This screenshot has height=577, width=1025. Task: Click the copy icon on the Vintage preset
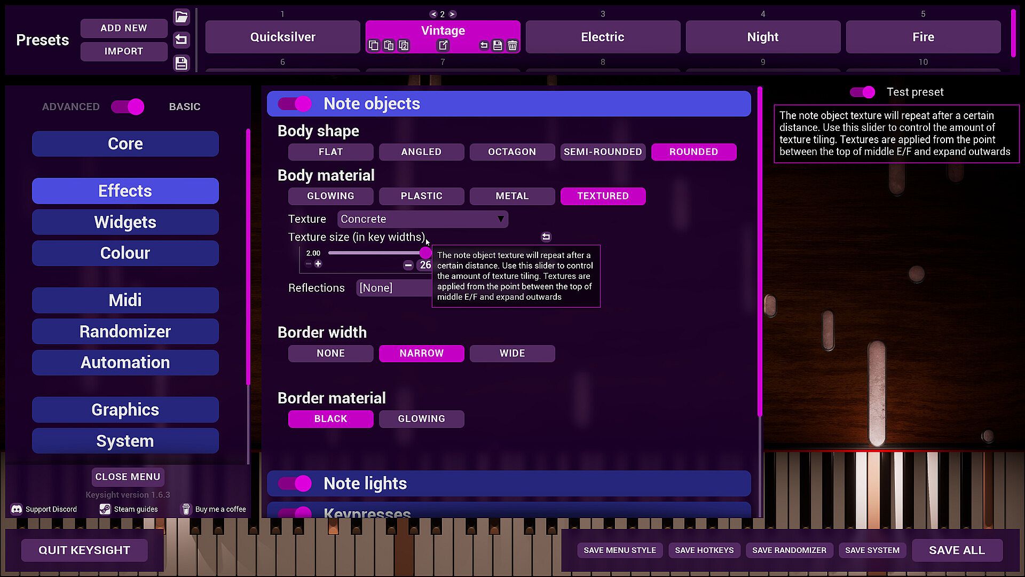[x=374, y=45]
